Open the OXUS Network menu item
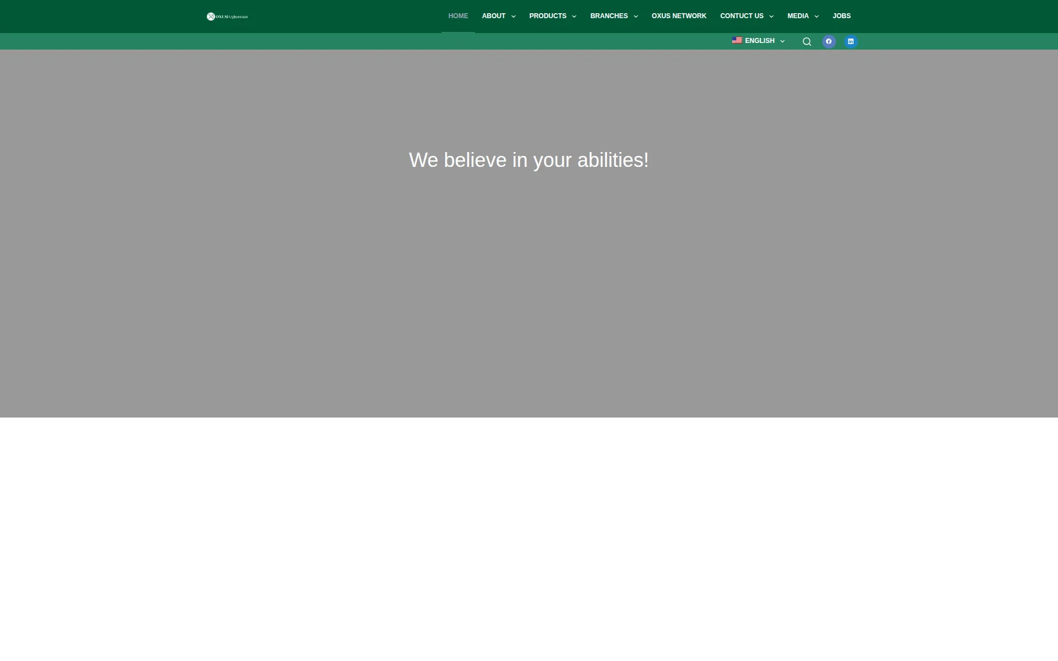Screen dimensions: 1058x661 679,16
